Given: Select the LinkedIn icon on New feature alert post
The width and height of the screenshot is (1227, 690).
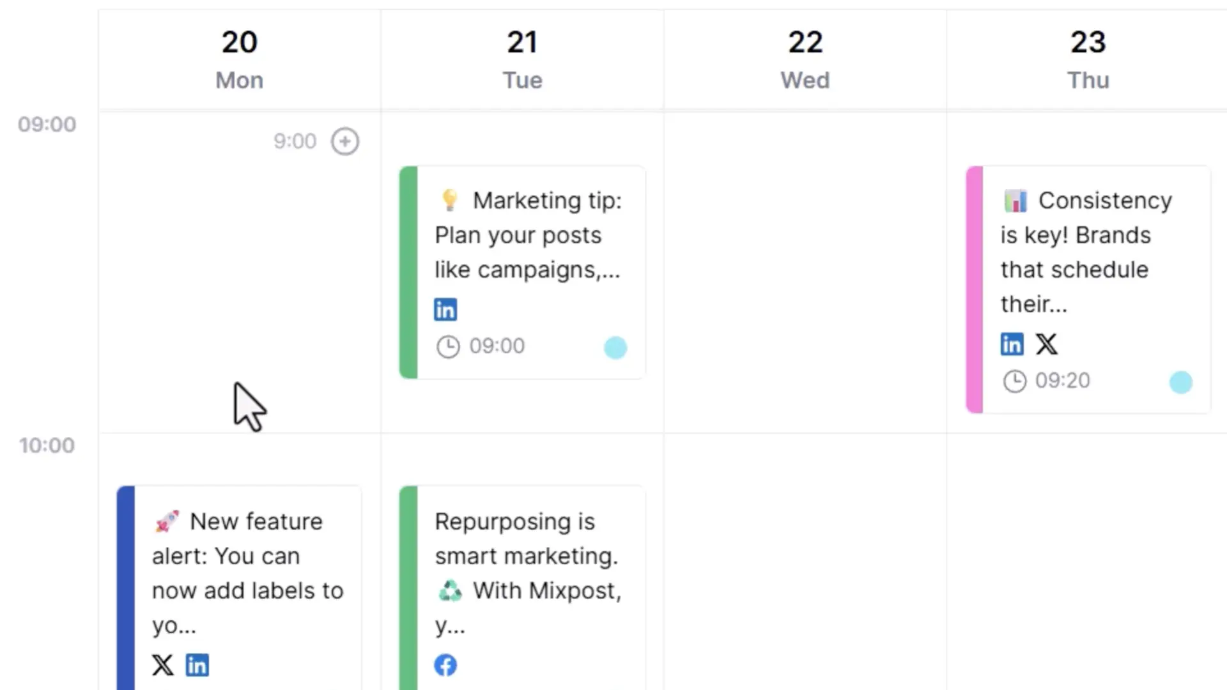Looking at the screenshot, I should coord(197,665).
